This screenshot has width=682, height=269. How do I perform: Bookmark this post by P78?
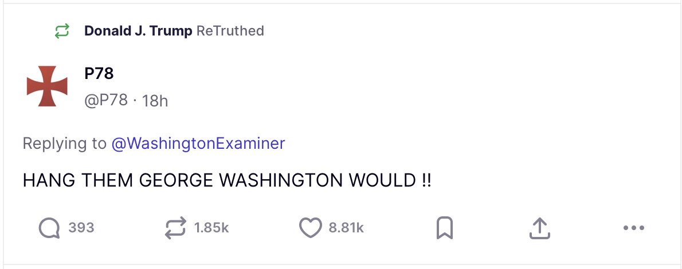tap(445, 229)
